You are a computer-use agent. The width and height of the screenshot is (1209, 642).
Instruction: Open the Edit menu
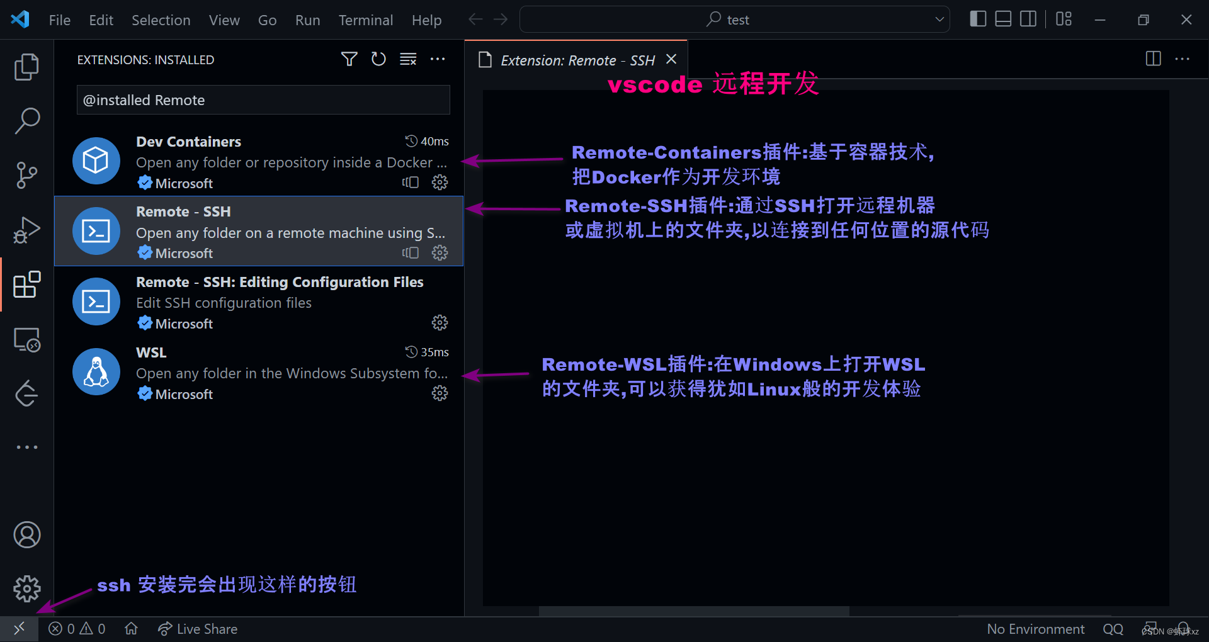coord(101,20)
